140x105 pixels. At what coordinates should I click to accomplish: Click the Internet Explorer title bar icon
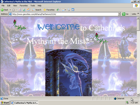pos(2,2)
